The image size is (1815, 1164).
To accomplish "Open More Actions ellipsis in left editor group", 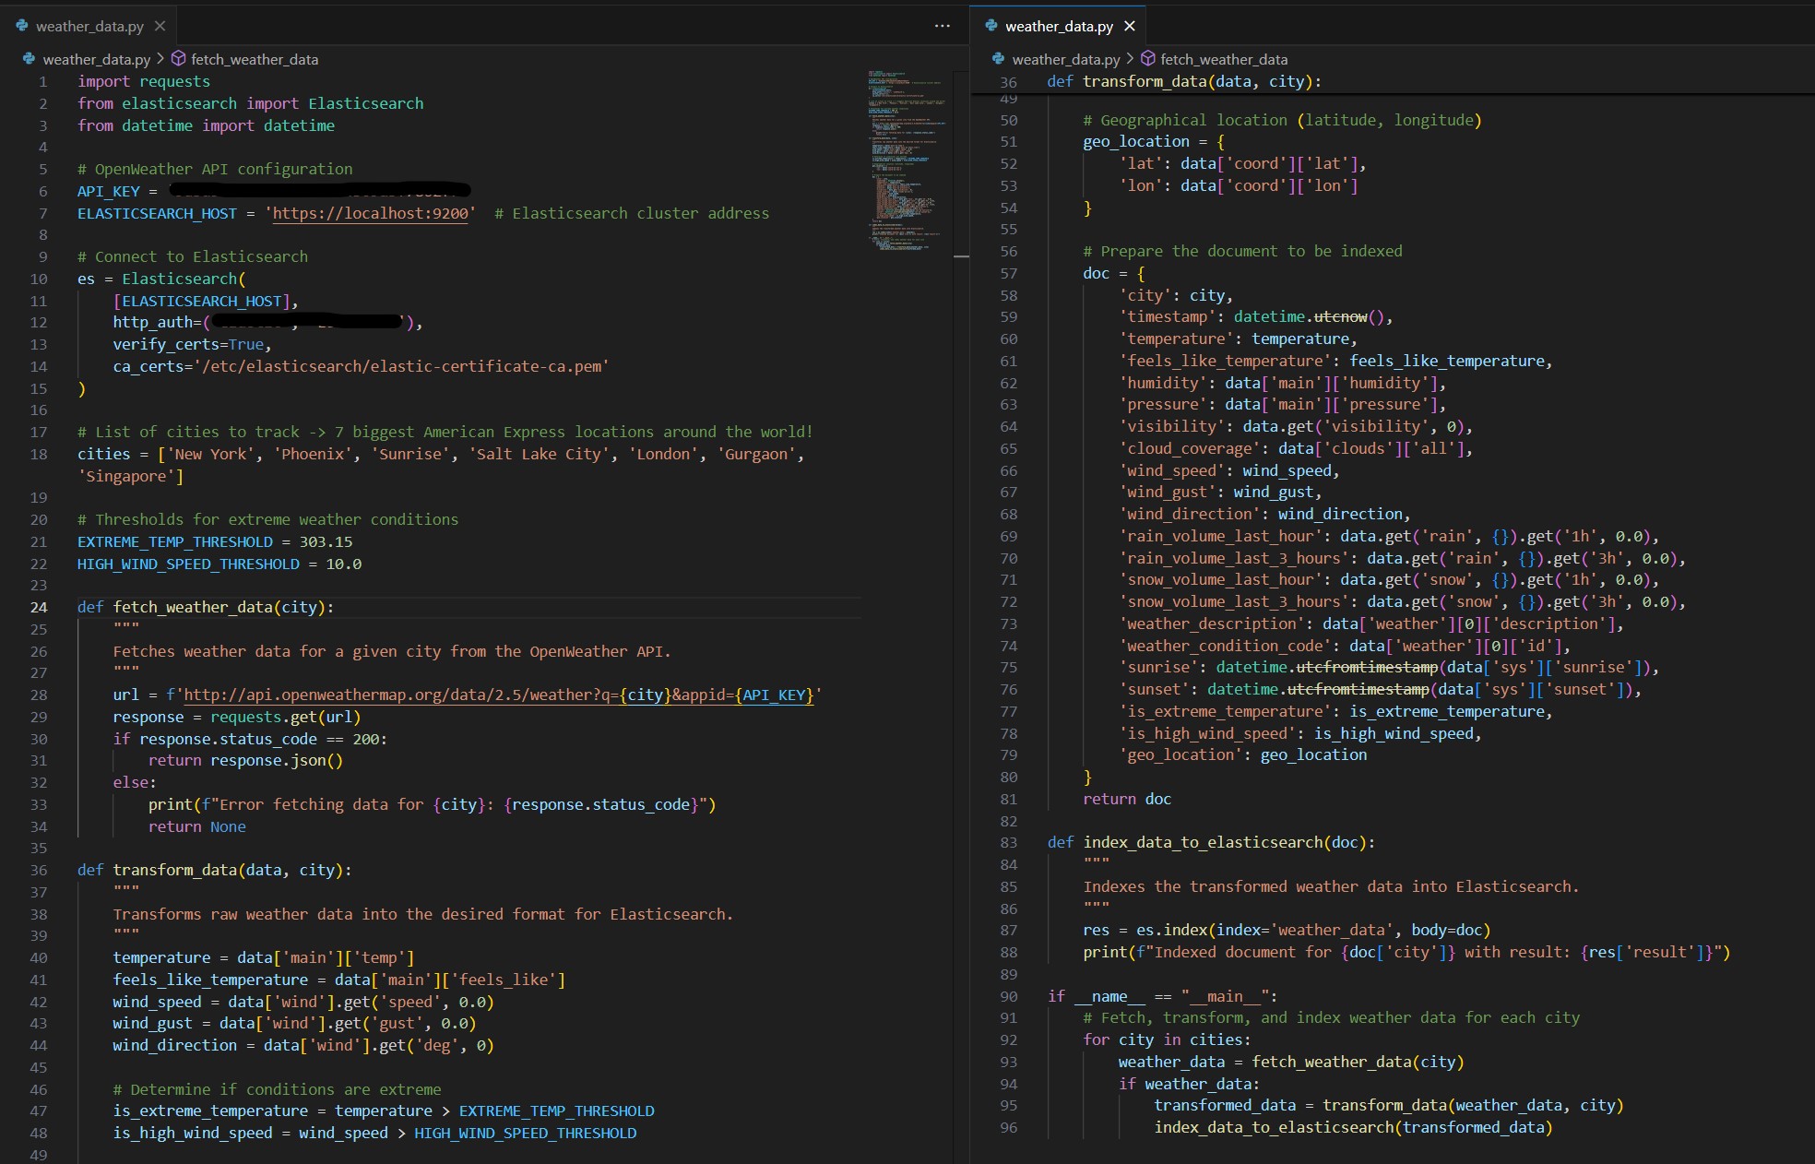I will [942, 26].
